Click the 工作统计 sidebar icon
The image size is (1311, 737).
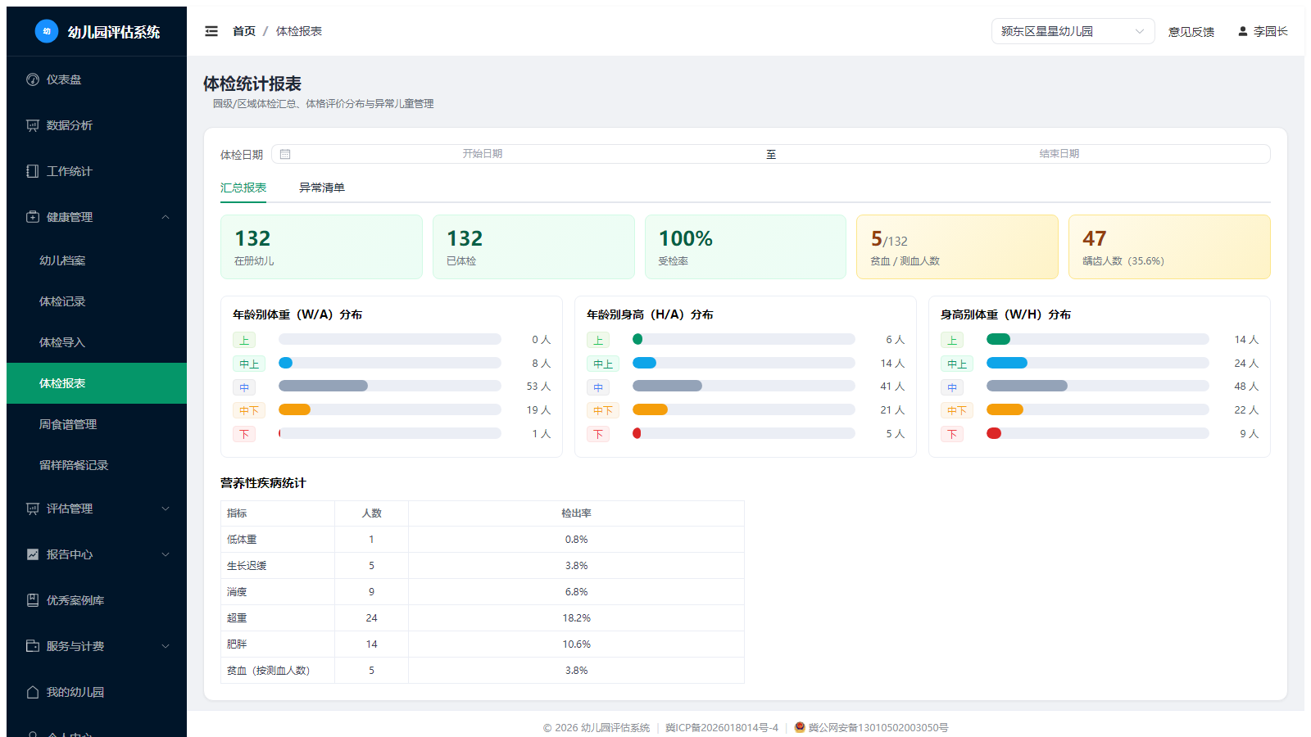click(x=33, y=171)
